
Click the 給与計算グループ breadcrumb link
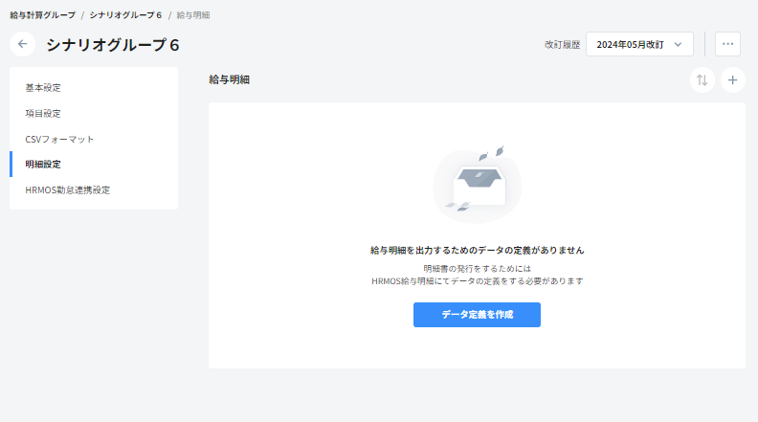coord(42,15)
